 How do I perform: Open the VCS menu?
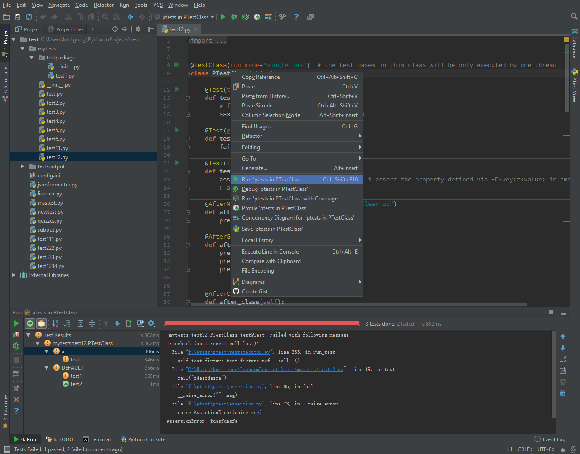click(158, 5)
